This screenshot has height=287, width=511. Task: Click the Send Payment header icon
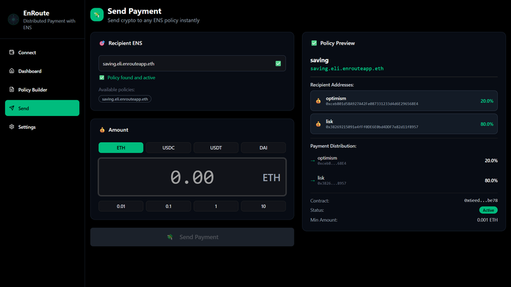click(96, 15)
